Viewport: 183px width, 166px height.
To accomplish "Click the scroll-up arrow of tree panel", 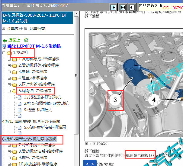I will [76, 14].
